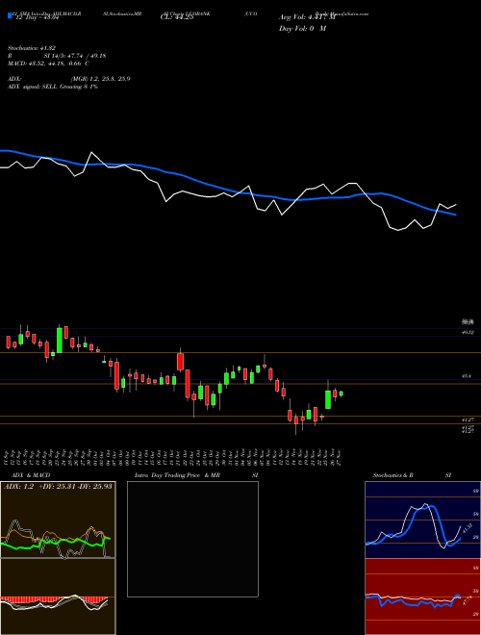Open the blue Stochastics chart thumbnail
The width and height of the screenshot is (481, 635).
(422, 520)
